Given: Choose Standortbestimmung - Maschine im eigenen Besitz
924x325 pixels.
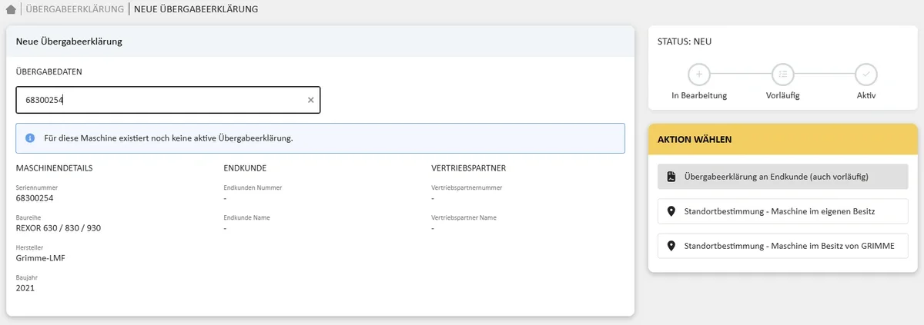Looking at the screenshot, I should 782,211.
